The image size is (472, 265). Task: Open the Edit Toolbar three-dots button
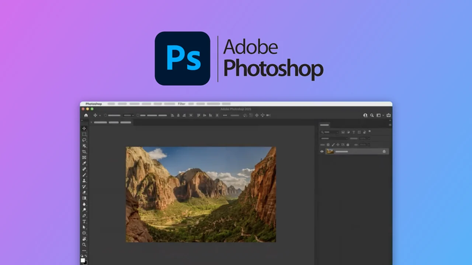point(84,251)
